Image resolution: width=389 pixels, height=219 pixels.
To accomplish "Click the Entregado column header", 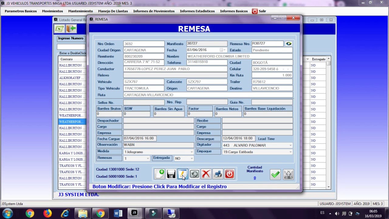I will coord(318,59).
